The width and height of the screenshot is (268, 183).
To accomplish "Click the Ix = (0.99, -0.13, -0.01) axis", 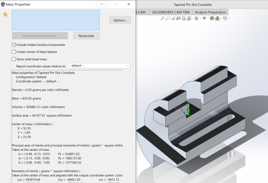I will (x=34, y=154).
